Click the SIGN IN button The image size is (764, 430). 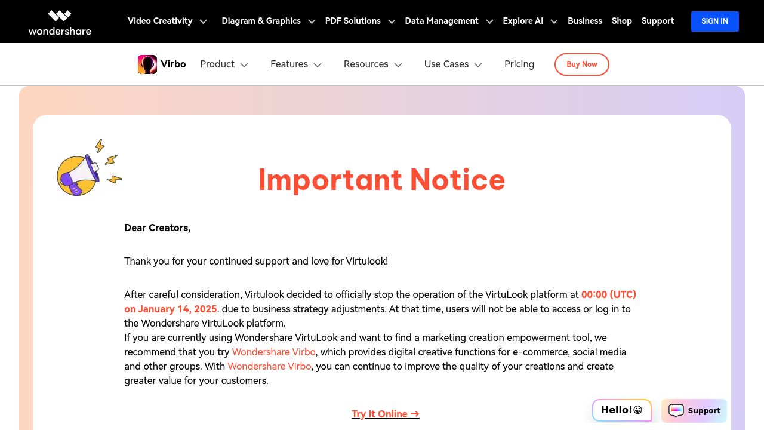(714, 21)
